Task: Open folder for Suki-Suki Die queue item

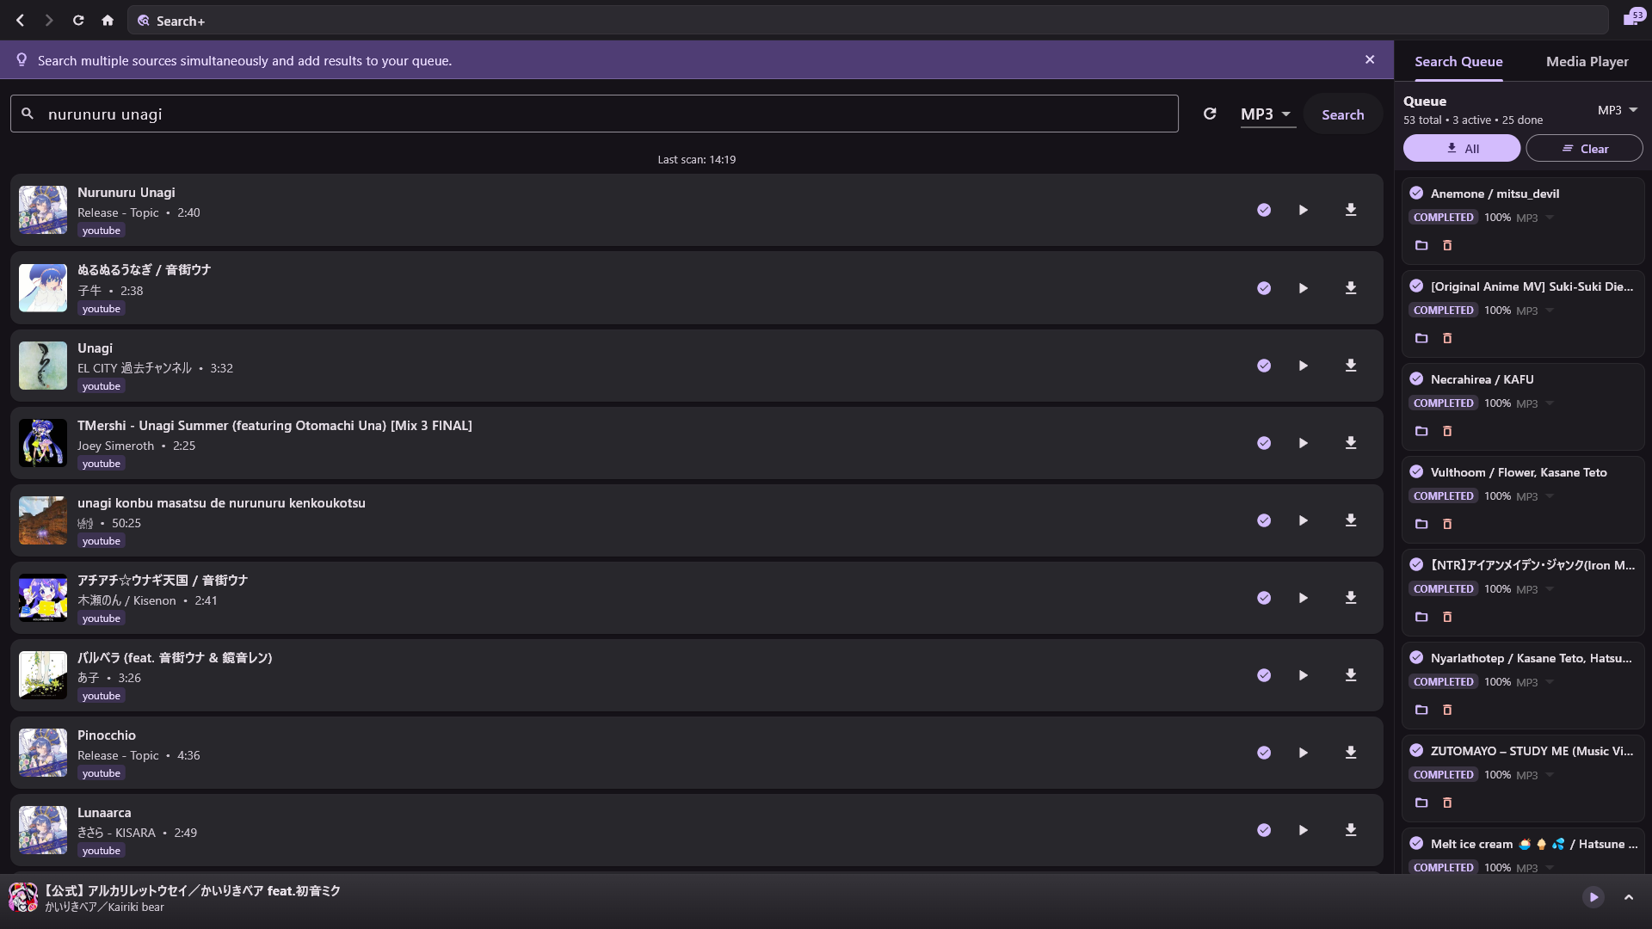Action: tap(1421, 338)
